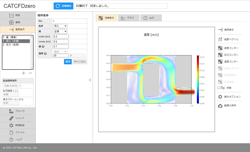The width and height of the screenshot is (250, 152).
Task: Show 温度コンター temperature contour
Action: [x=228, y=62]
